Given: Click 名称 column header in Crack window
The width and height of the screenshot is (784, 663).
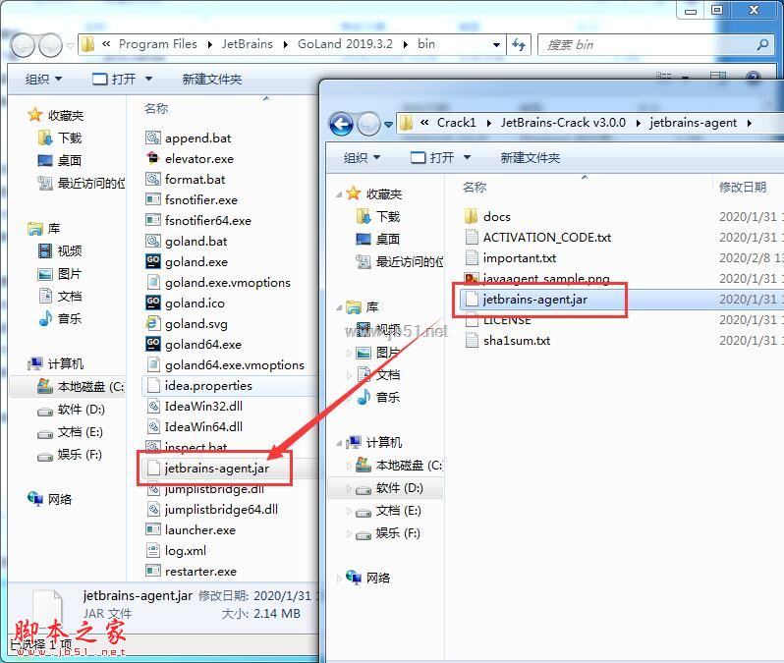Looking at the screenshot, I should point(475,187).
